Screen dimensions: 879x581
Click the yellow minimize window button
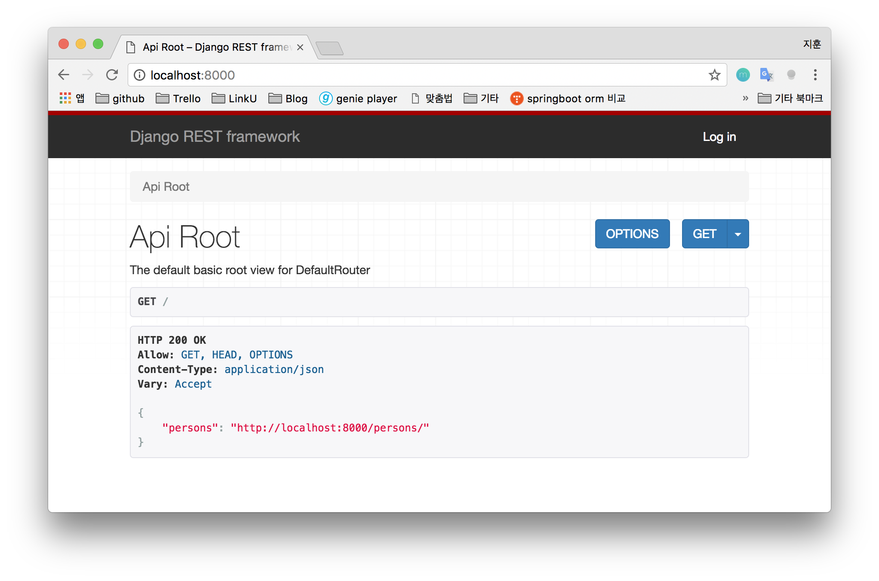tap(81, 44)
